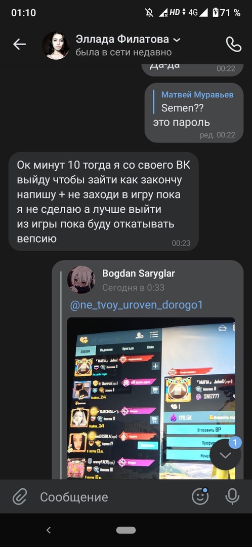Expand chat options next to Эллада Филатова
The width and height of the screenshot is (252, 547).
[x=177, y=40]
